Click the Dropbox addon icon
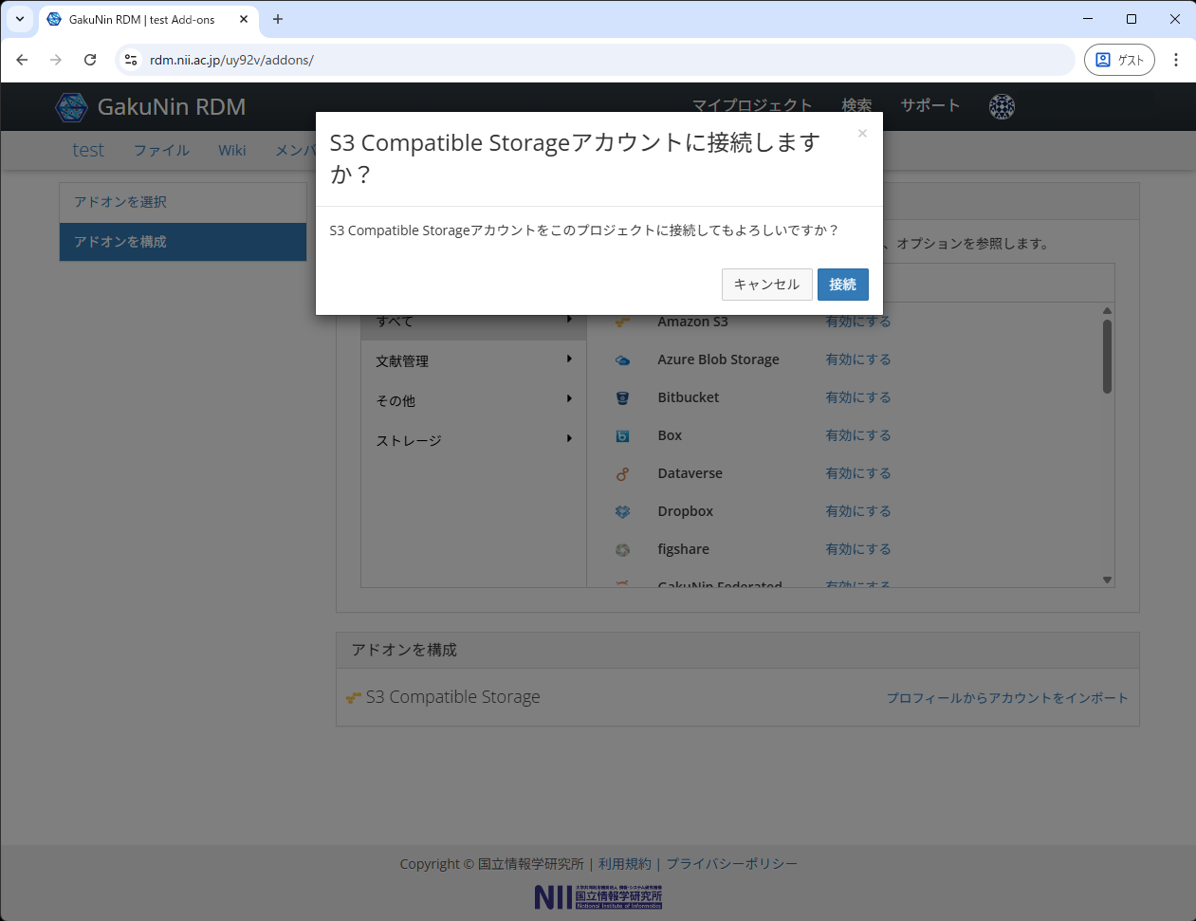 pos(622,512)
